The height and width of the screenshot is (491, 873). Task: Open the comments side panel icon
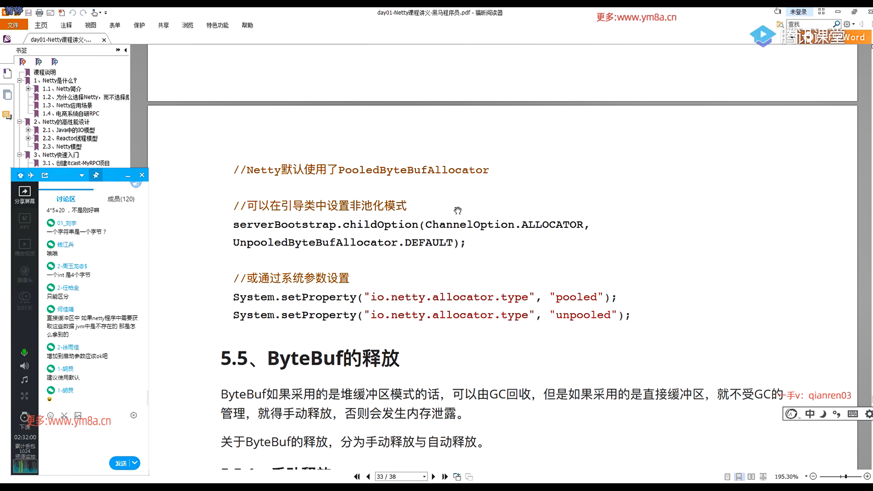click(7, 115)
